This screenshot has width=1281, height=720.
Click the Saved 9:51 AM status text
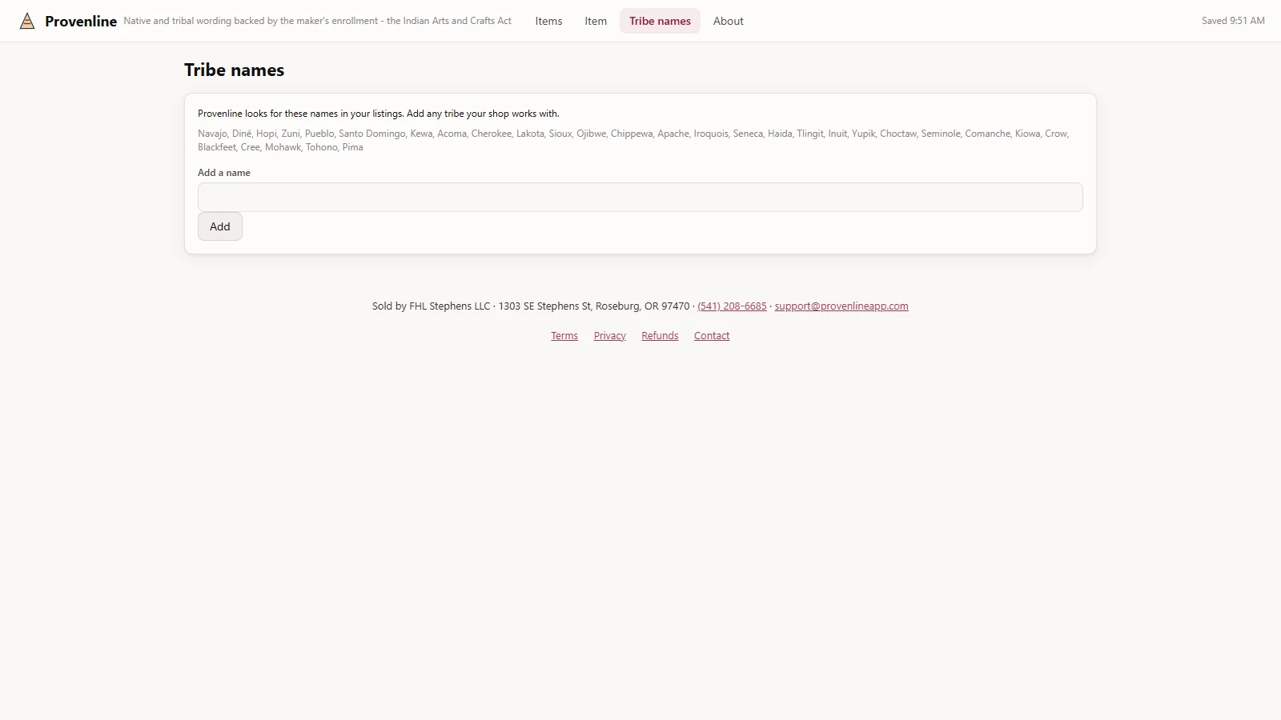[1233, 21]
